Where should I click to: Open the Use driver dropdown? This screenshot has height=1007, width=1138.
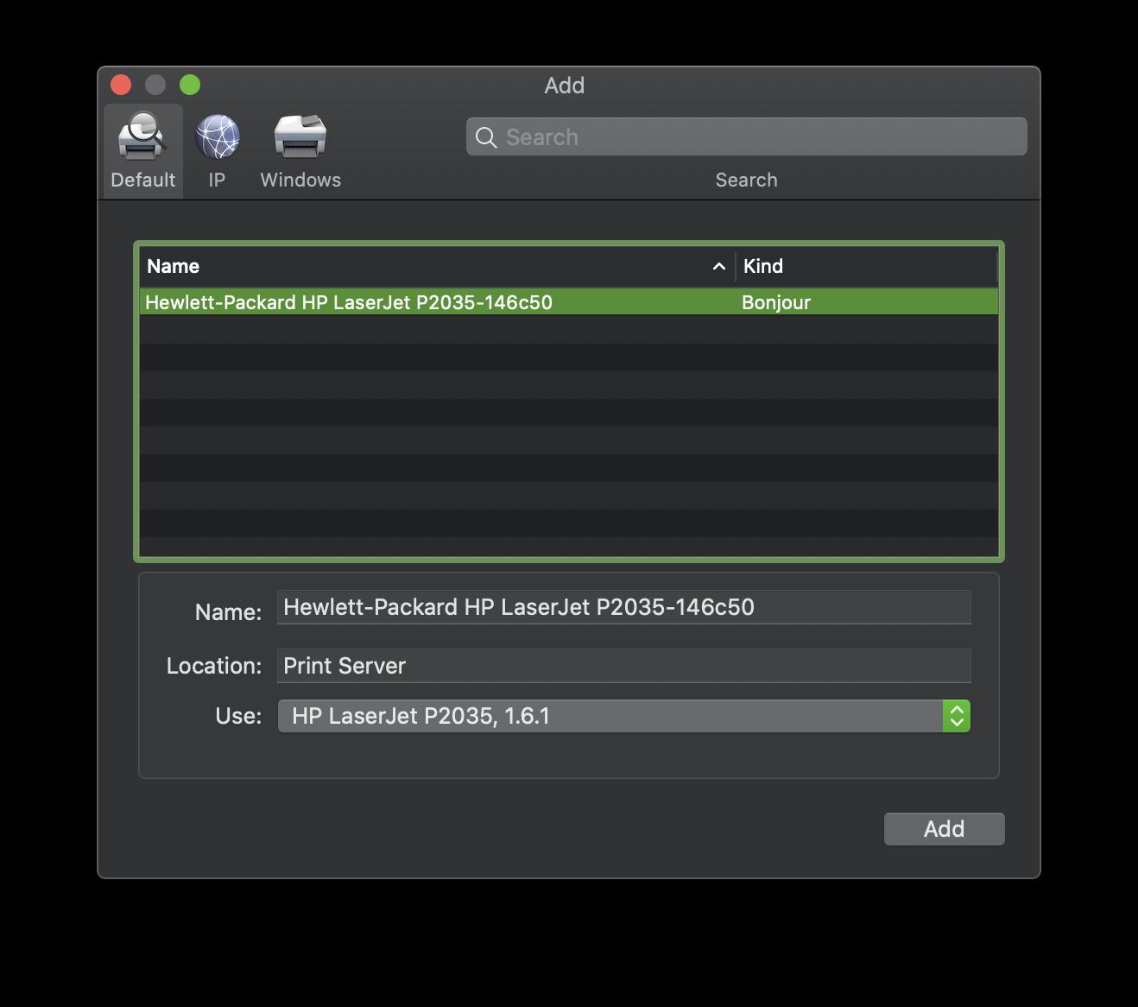[x=624, y=716]
